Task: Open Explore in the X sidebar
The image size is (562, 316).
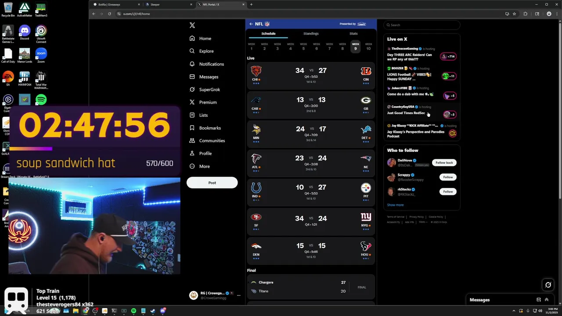Action: [202, 51]
